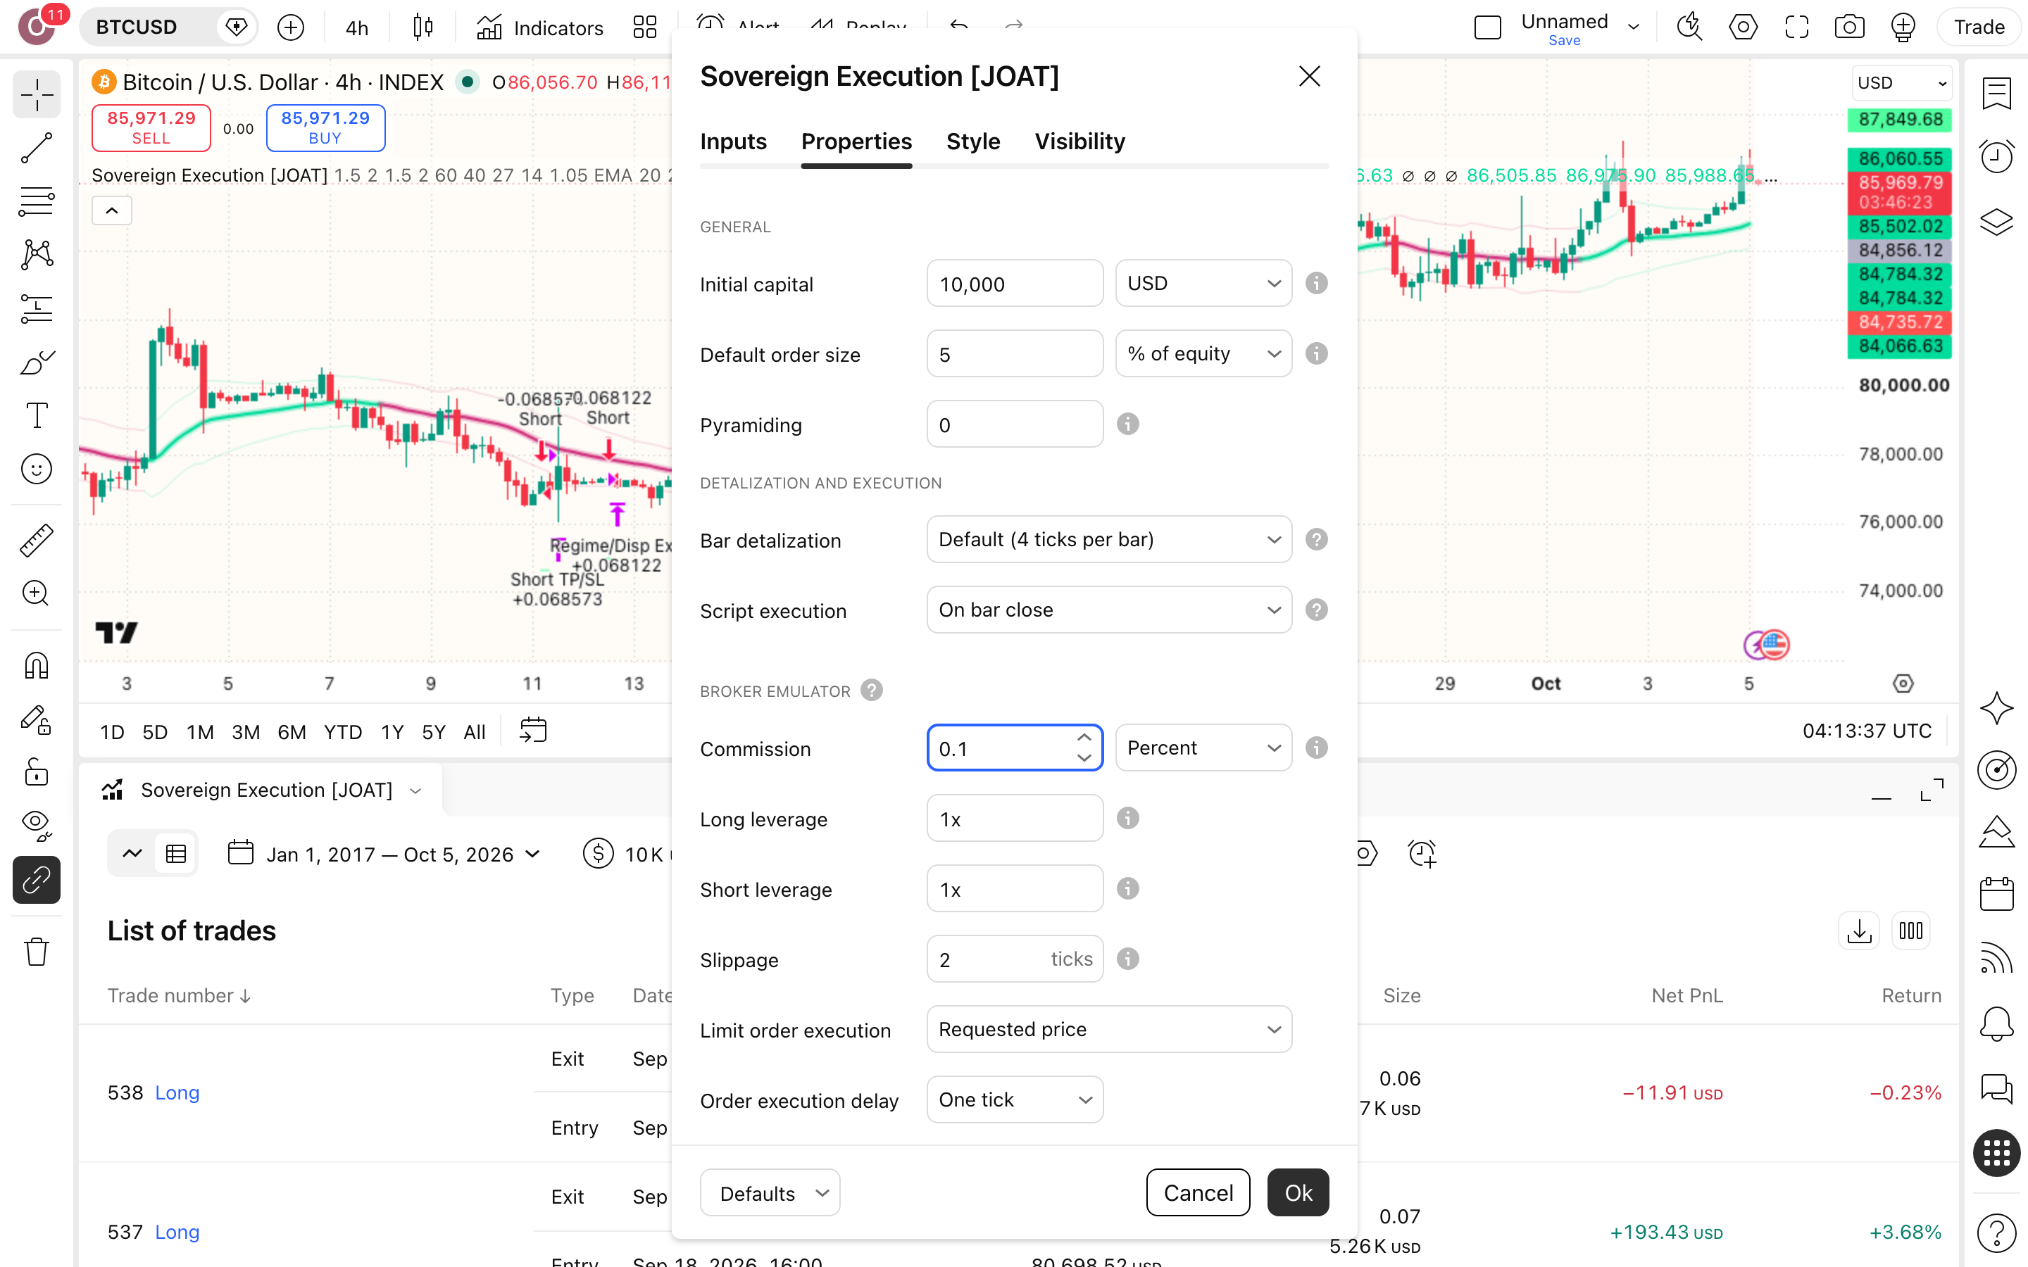Open the Script execution dropdown
The image size is (2028, 1267).
coord(1108,610)
